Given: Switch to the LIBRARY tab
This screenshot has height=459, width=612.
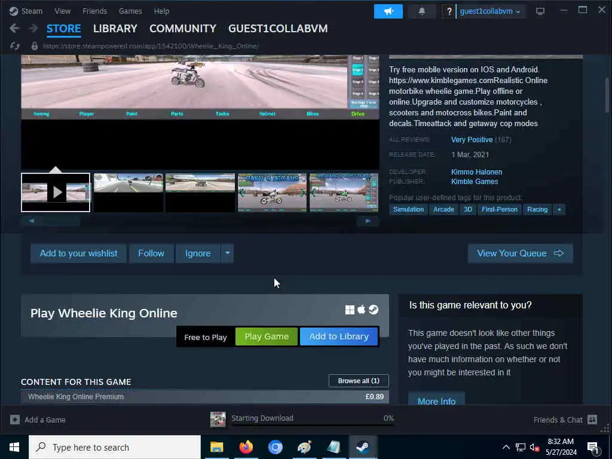Looking at the screenshot, I should pos(115,29).
